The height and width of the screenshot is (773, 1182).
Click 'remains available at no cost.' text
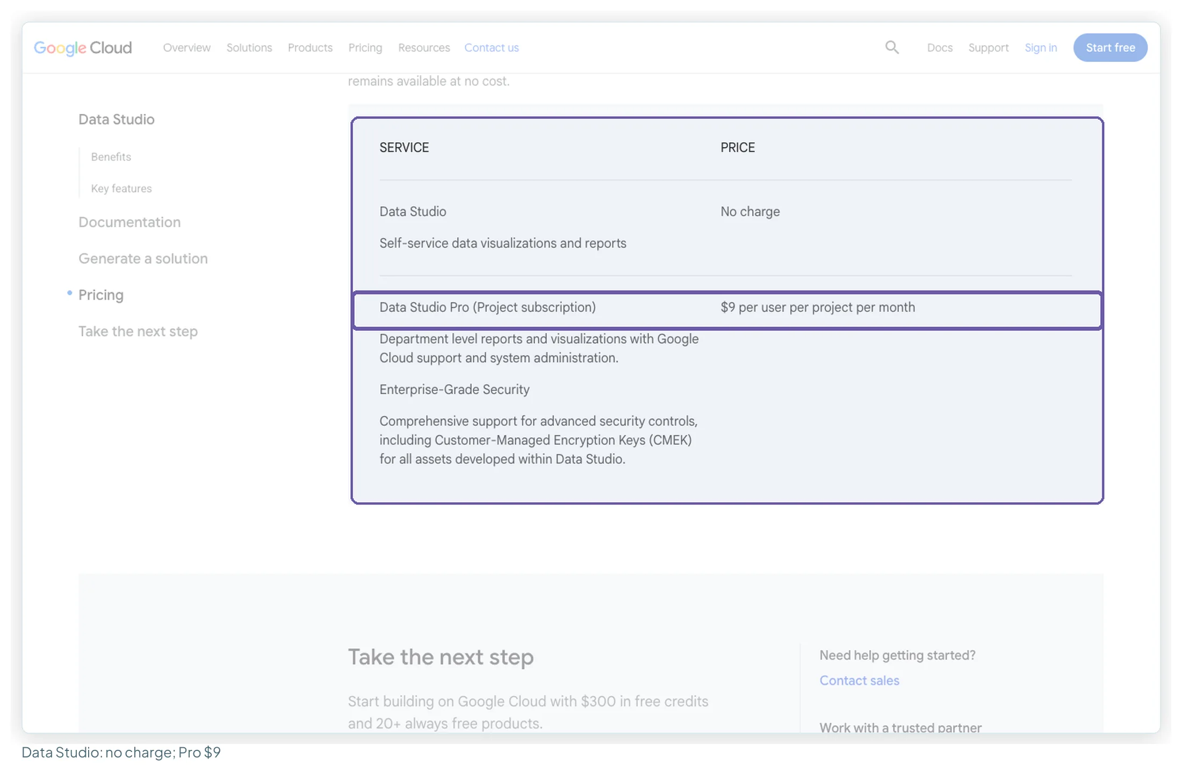[x=429, y=81]
